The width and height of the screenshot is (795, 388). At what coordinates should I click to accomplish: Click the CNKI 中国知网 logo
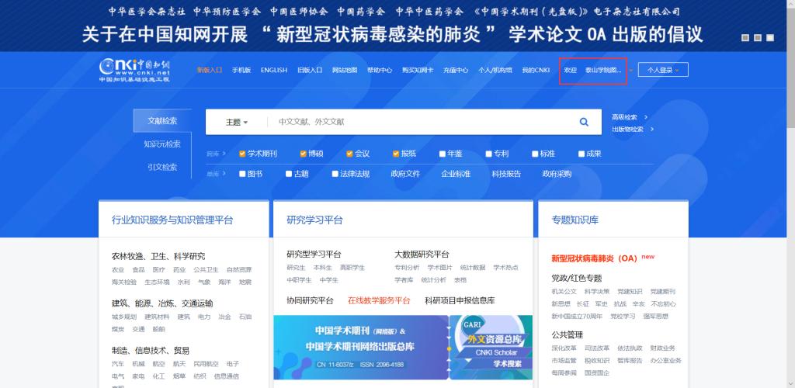pyautogui.click(x=134, y=69)
